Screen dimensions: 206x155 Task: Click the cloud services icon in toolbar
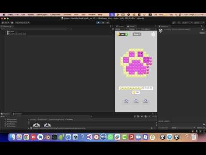pos(12,23)
